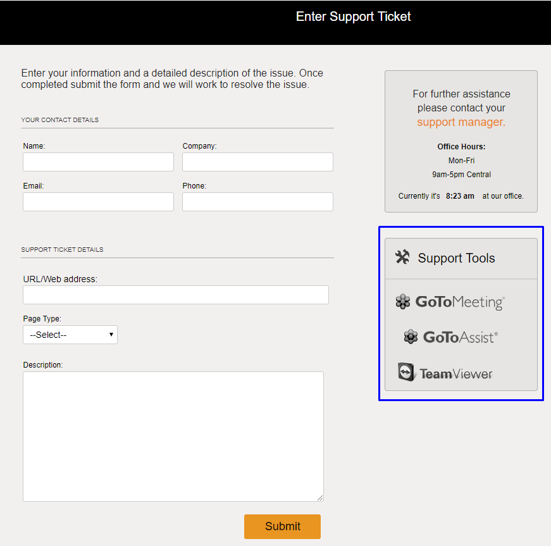Open the GoToMeeting flower logo
Viewport: 551px width, 546px height.
pyautogui.click(x=403, y=302)
